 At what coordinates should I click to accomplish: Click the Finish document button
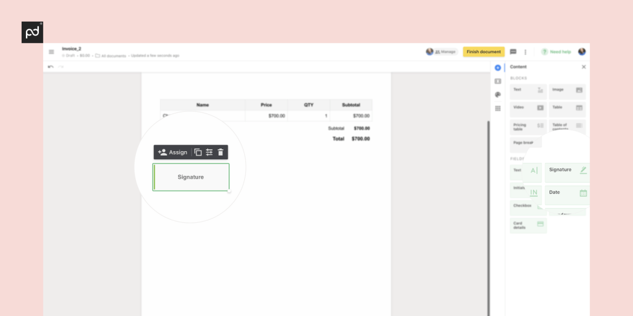483,52
